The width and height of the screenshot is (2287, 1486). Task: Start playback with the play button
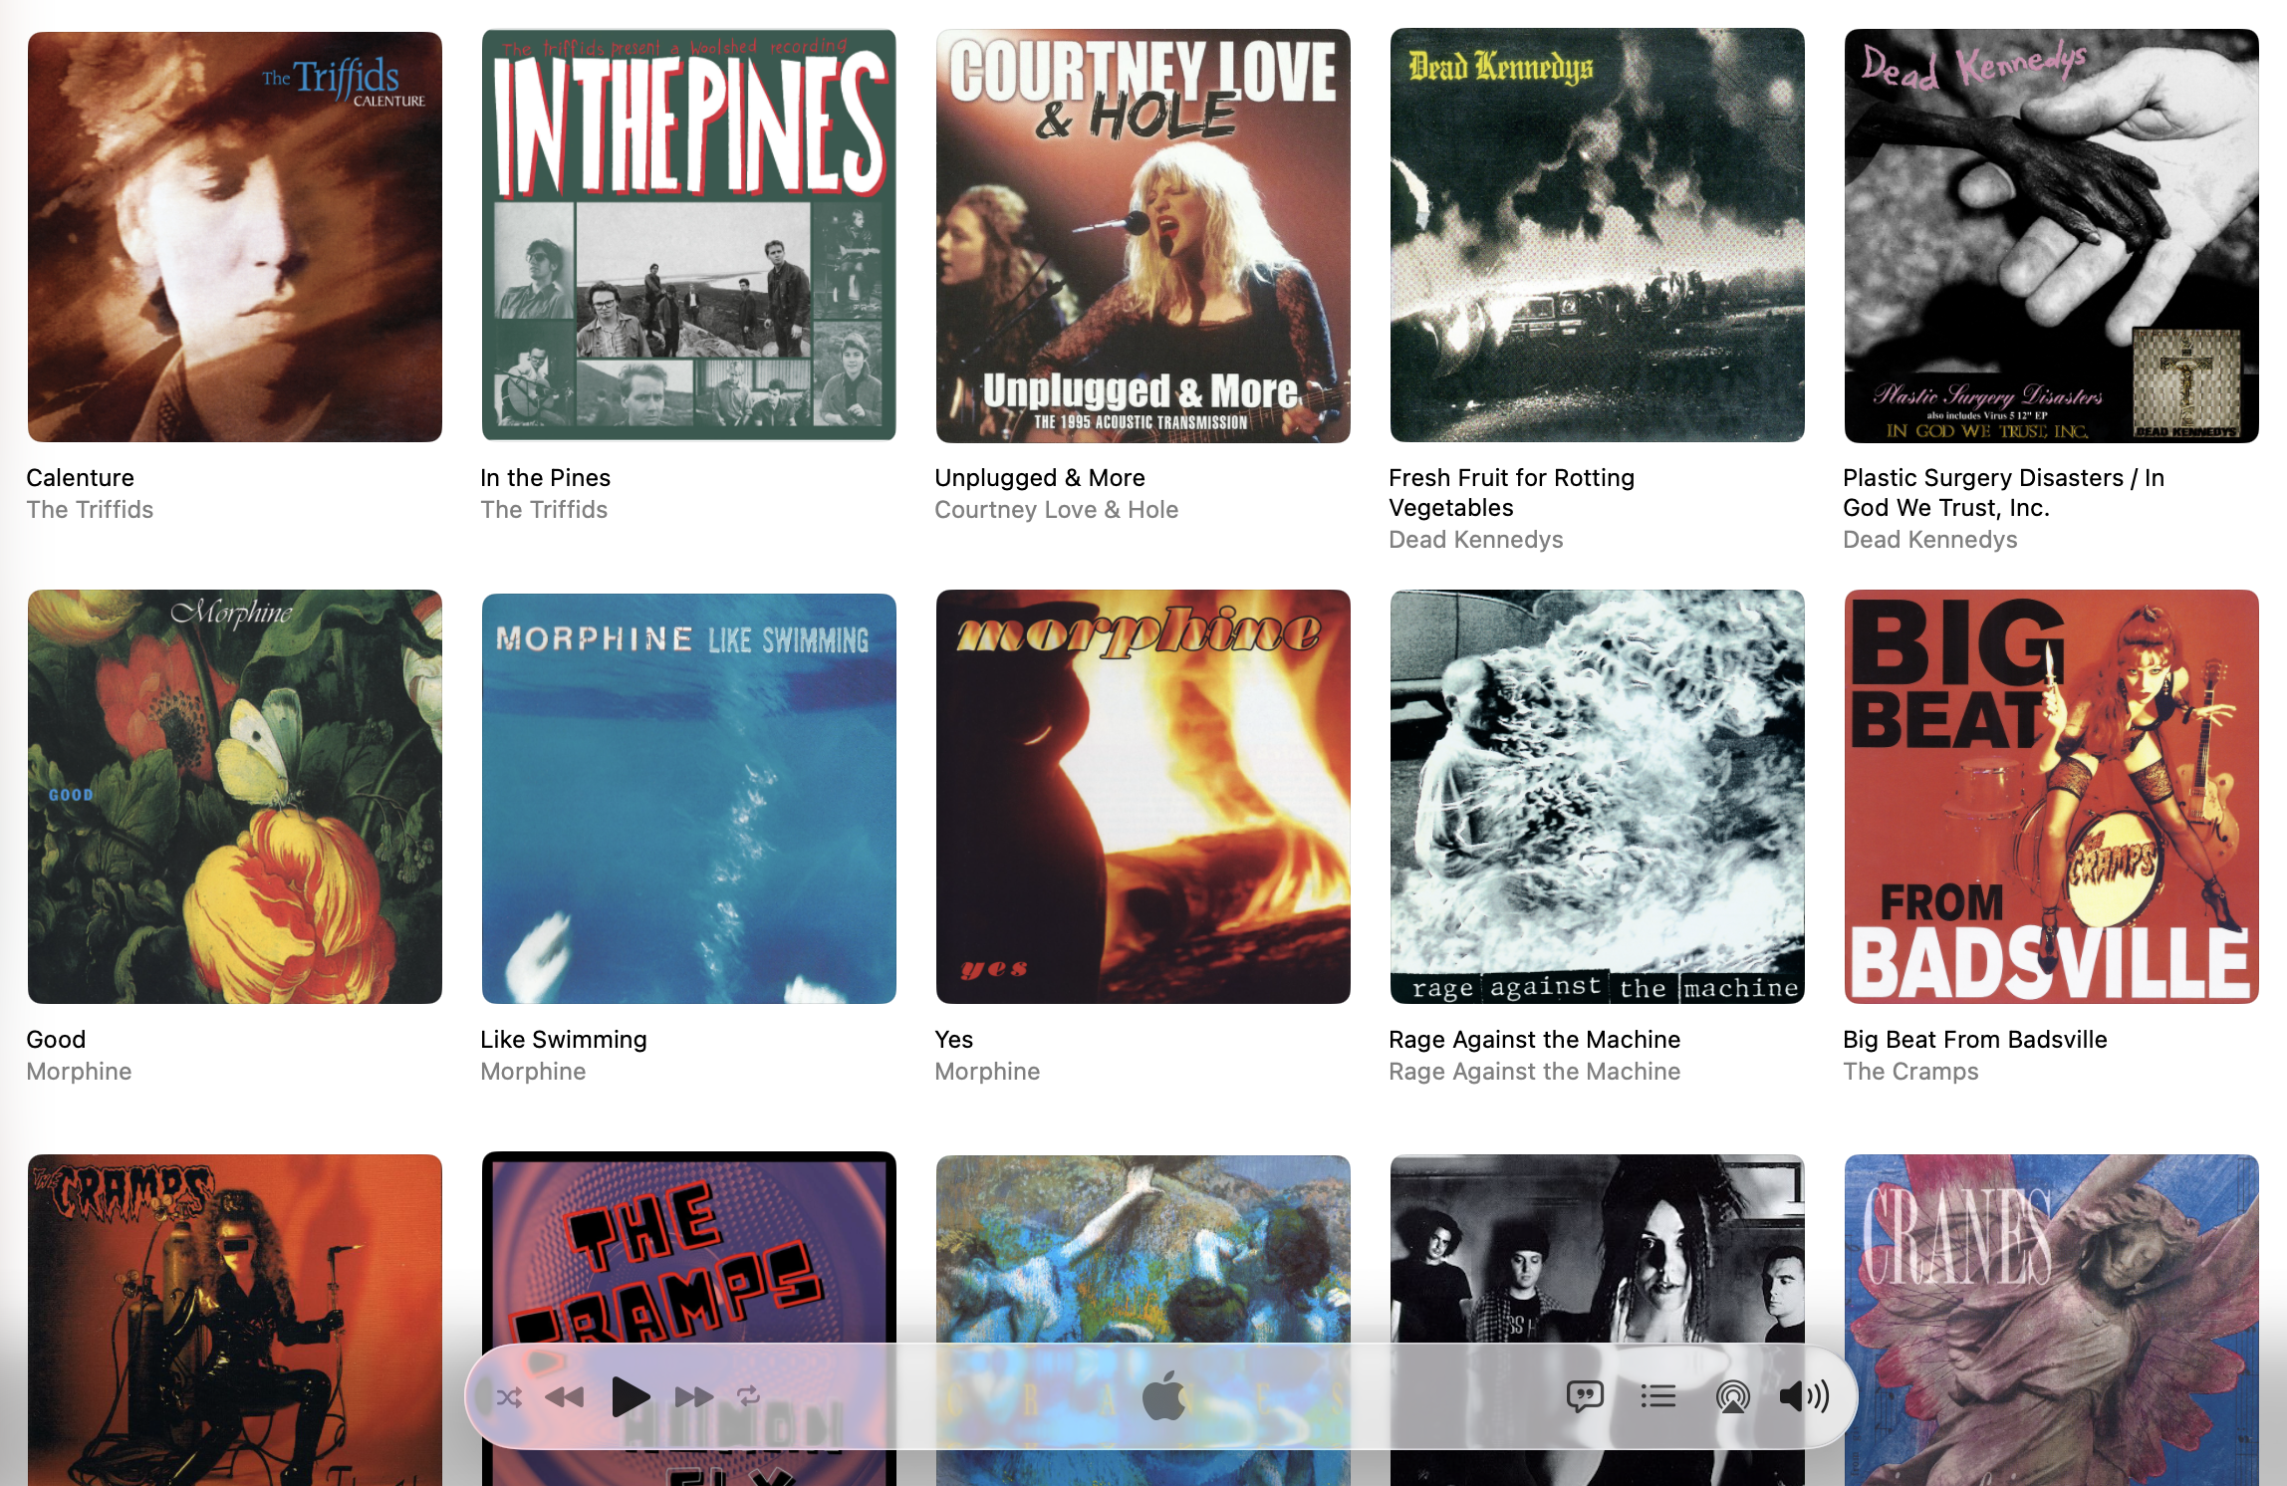630,1396
